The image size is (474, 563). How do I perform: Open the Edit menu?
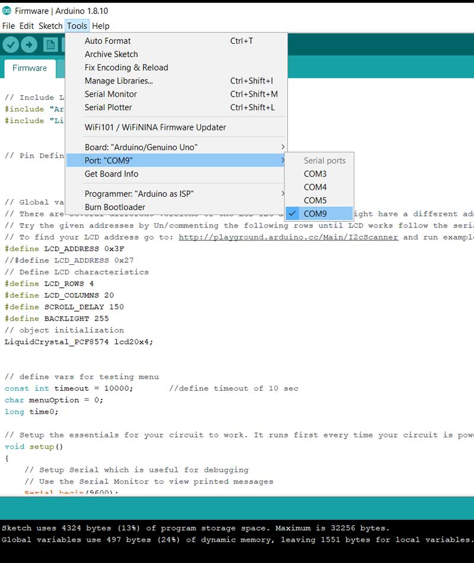tap(27, 26)
